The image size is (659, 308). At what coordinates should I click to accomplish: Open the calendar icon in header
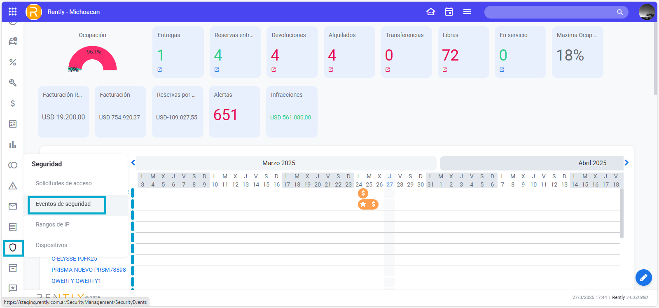(449, 12)
